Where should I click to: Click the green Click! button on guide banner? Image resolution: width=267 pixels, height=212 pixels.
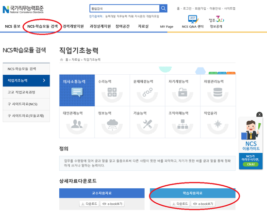coord(250,164)
